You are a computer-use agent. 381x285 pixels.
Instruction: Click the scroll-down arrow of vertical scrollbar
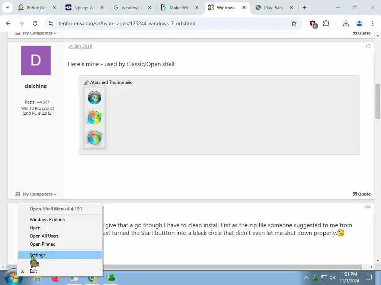(378, 261)
